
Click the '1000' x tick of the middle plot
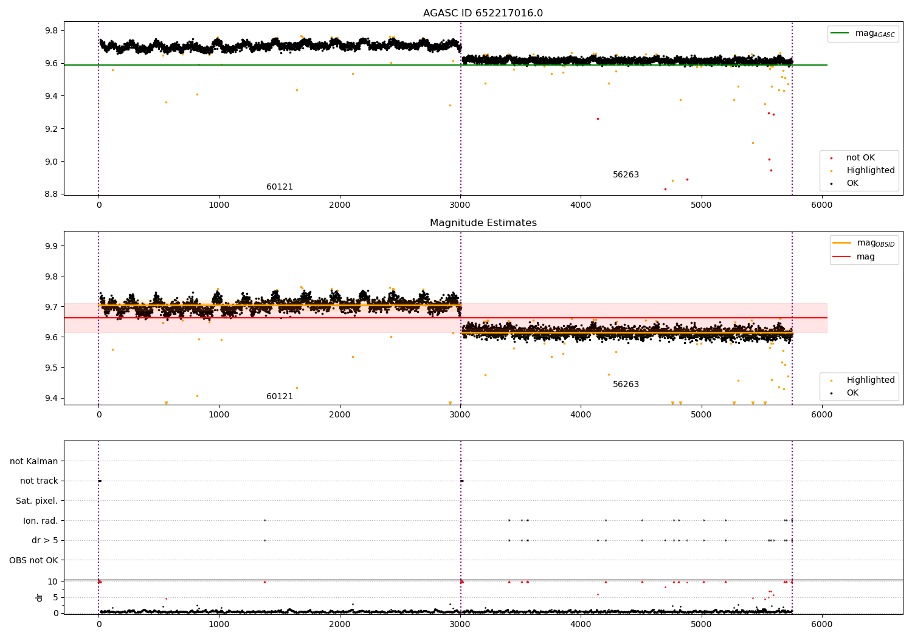tap(219, 415)
